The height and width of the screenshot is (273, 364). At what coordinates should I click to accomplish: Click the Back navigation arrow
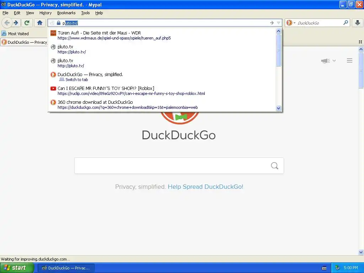pyautogui.click(x=7, y=23)
